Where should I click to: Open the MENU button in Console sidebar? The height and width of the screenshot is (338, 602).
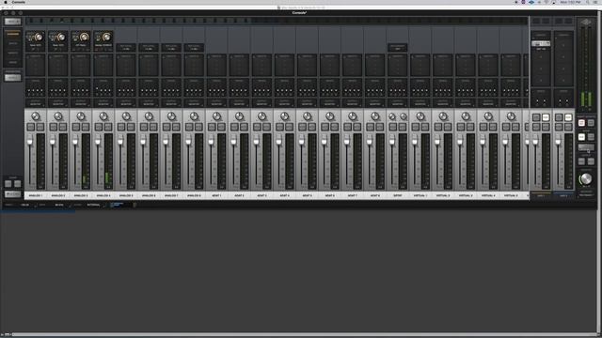coord(12,22)
